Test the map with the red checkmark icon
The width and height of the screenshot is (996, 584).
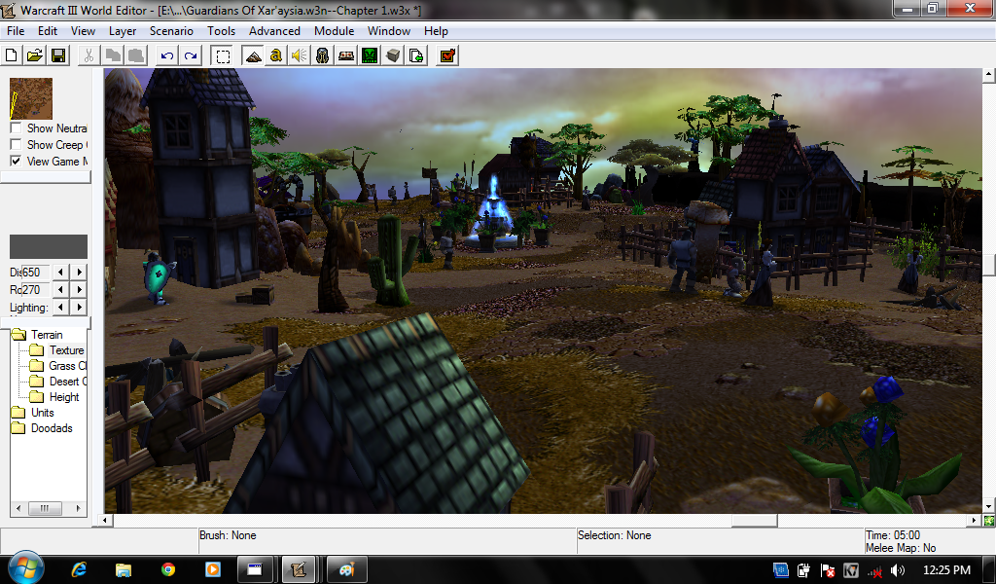(447, 55)
